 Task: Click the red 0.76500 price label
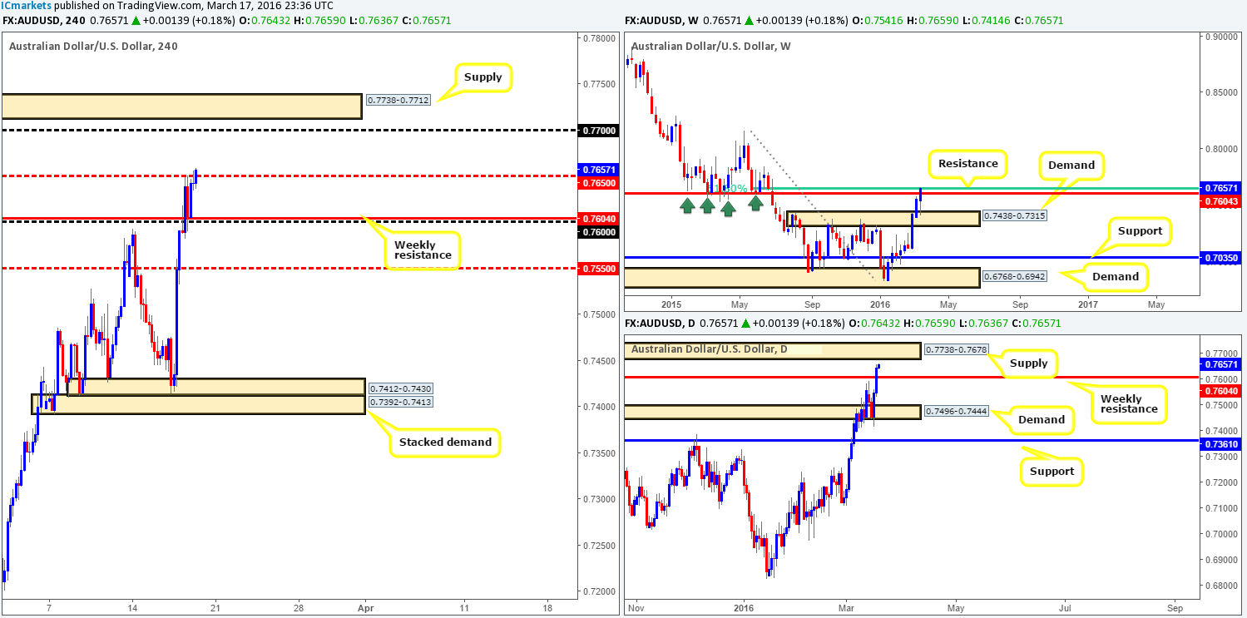click(x=598, y=182)
